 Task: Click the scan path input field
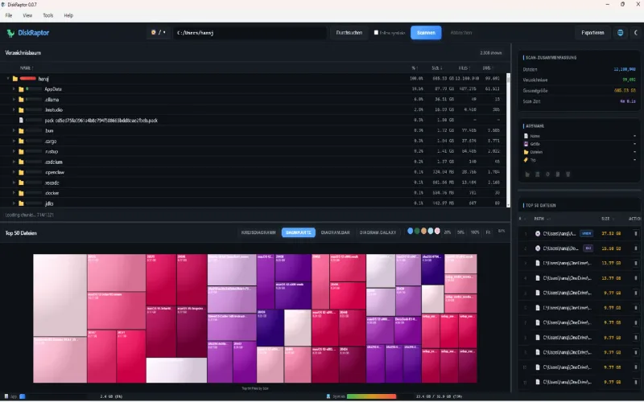(250, 33)
